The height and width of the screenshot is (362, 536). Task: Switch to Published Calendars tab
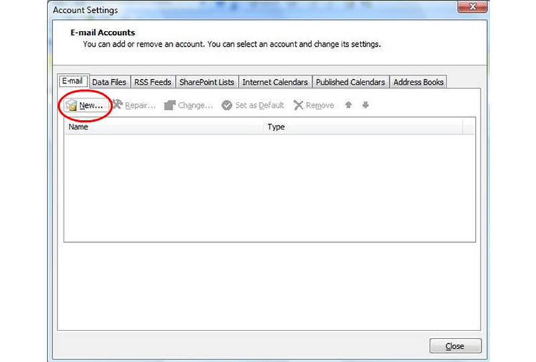tap(350, 82)
